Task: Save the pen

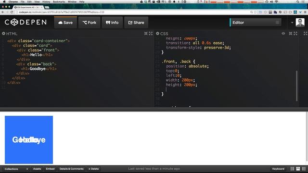Action: pos(65,23)
